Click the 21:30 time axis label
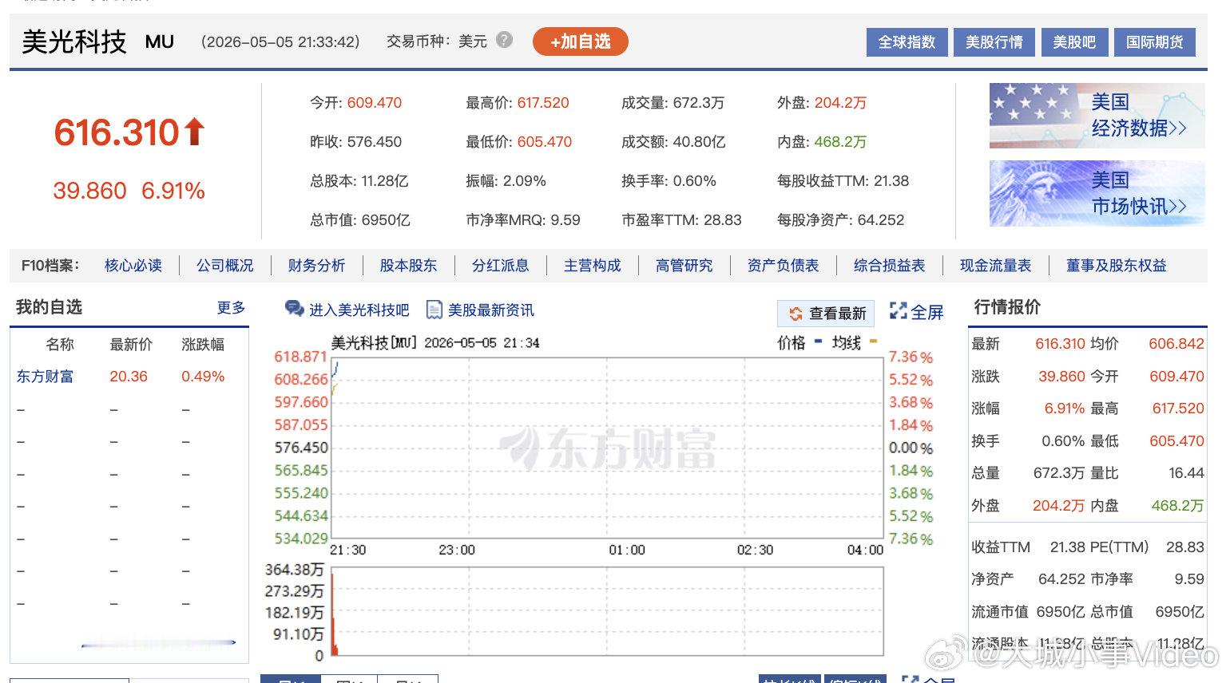Image resolution: width=1230 pixels, height=683 pixels. [348, 551]
